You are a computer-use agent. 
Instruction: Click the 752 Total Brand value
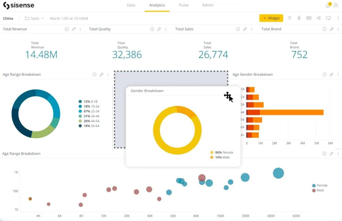point(299,55)
